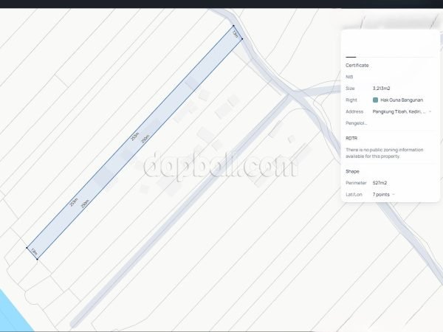Click the truncated Pengelol... field label
The width and height of the screenshot is (443, 332).
(x=357, y=123)
